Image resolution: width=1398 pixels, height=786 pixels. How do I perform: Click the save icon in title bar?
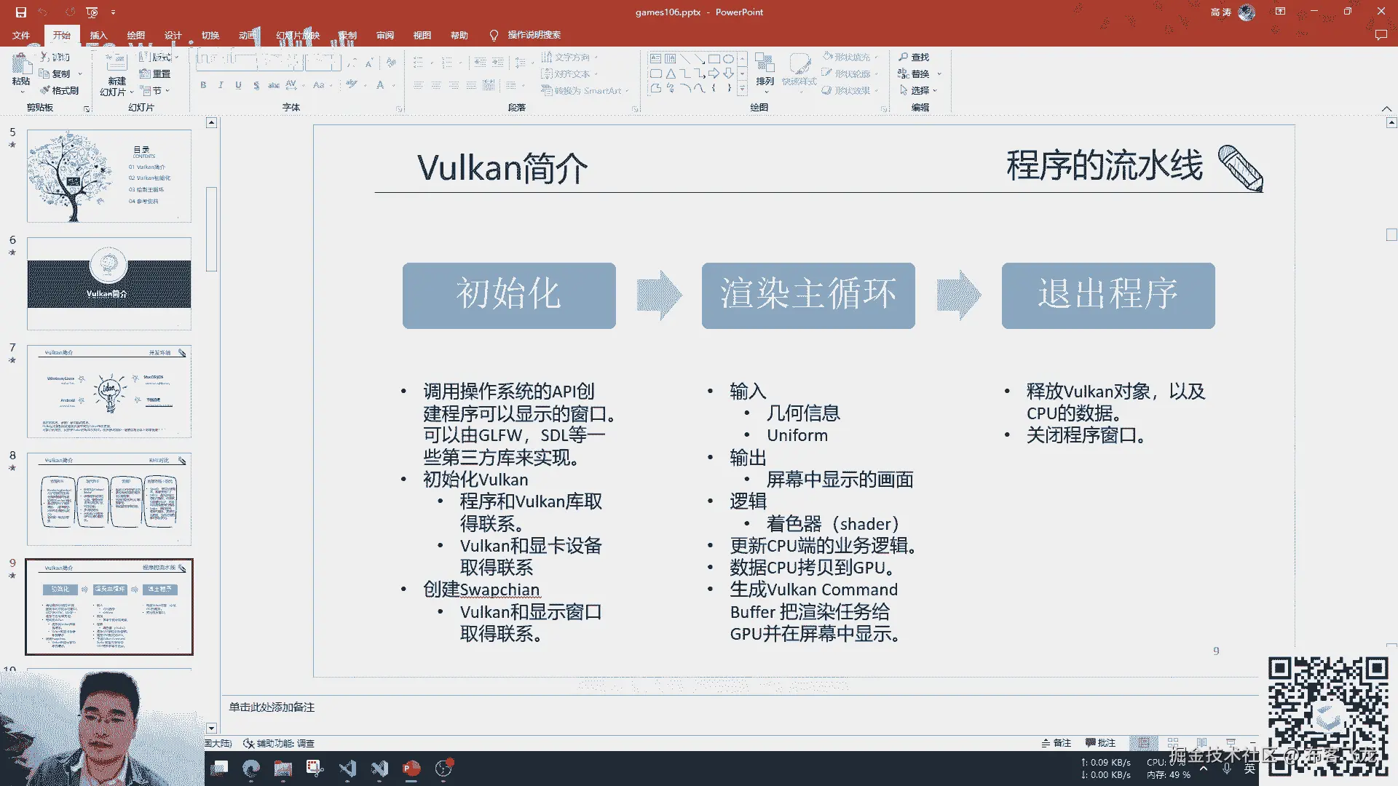[x=20, y=12]
